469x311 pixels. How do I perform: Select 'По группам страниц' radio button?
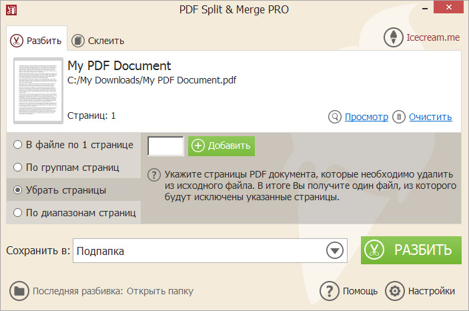pyautogui.click(x=17, y=167)
